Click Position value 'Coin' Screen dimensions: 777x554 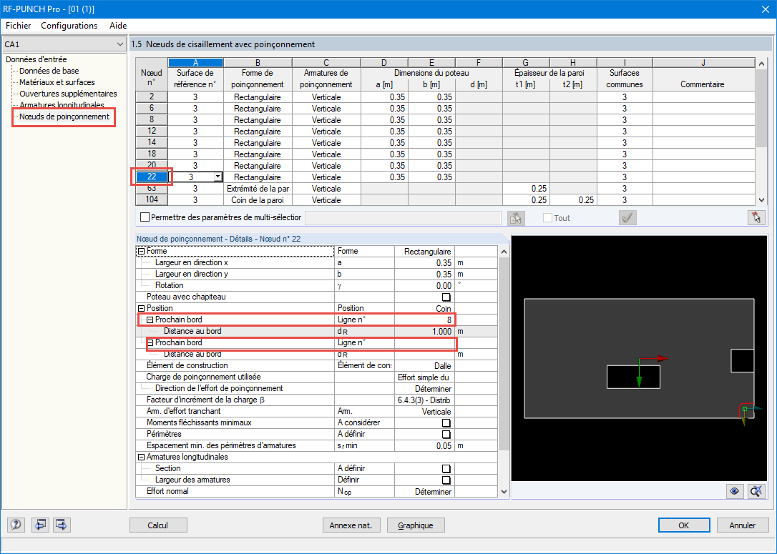[x=425, y=308]
